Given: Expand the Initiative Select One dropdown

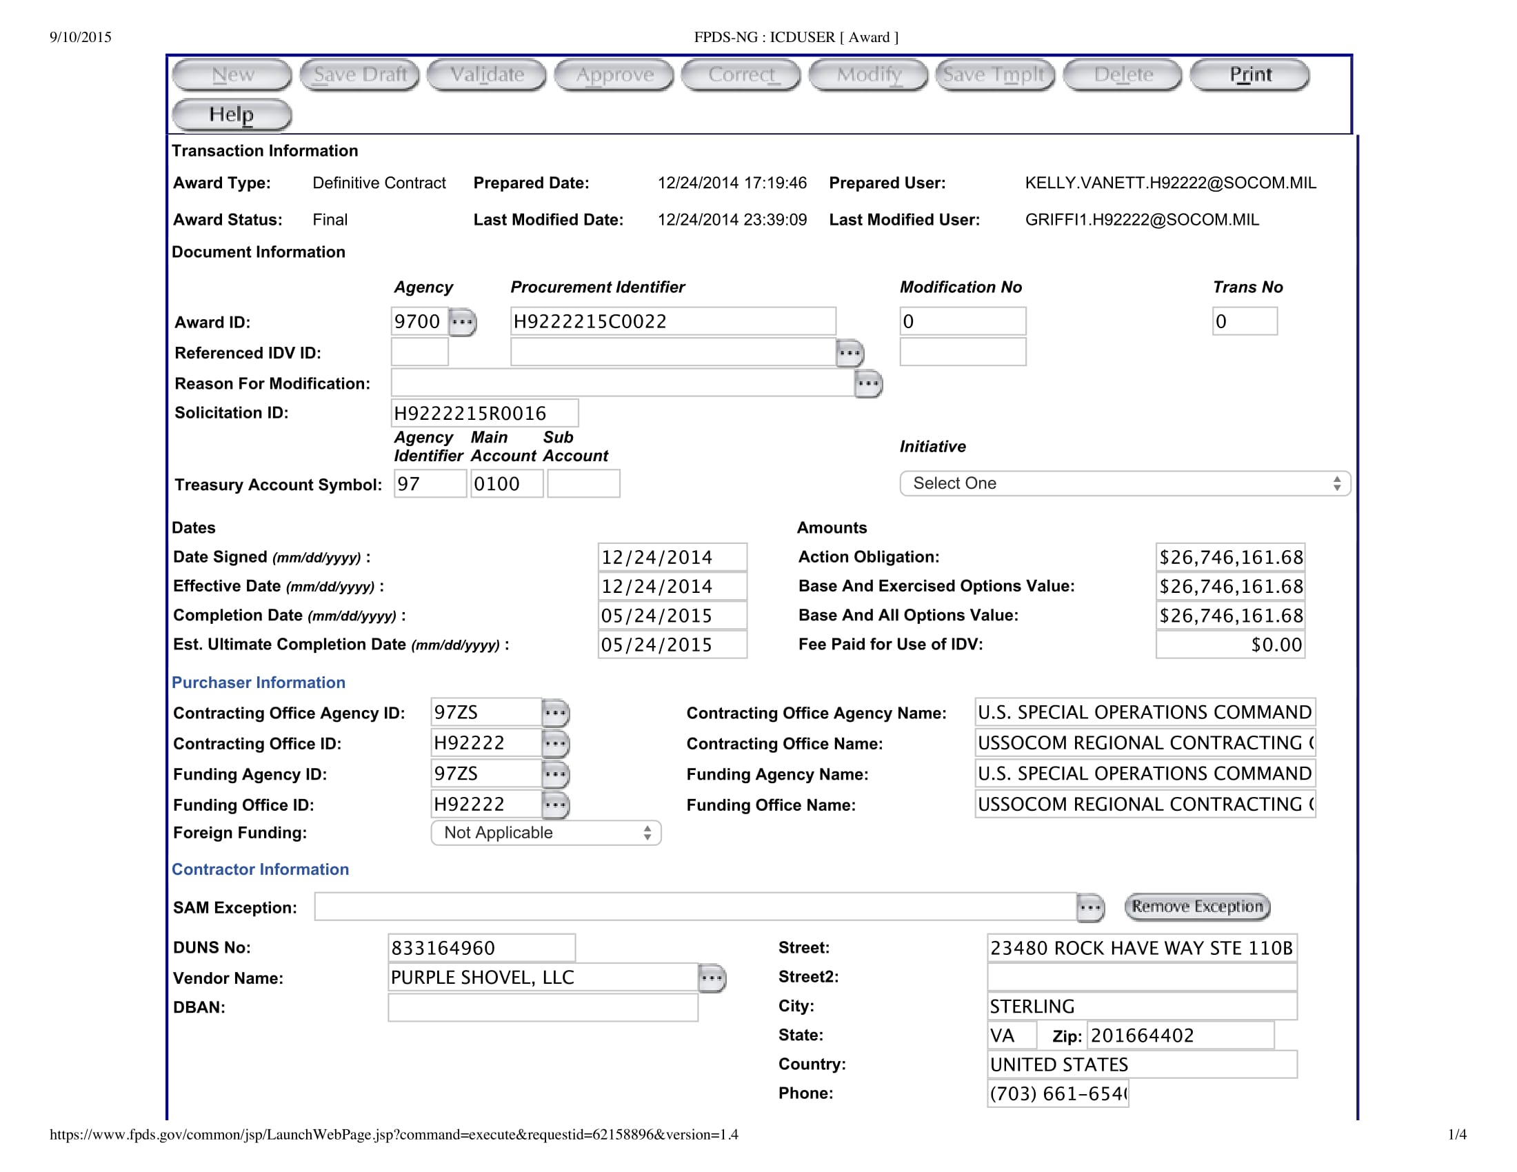Looking at the screenshot, I should coord(1124,483).
